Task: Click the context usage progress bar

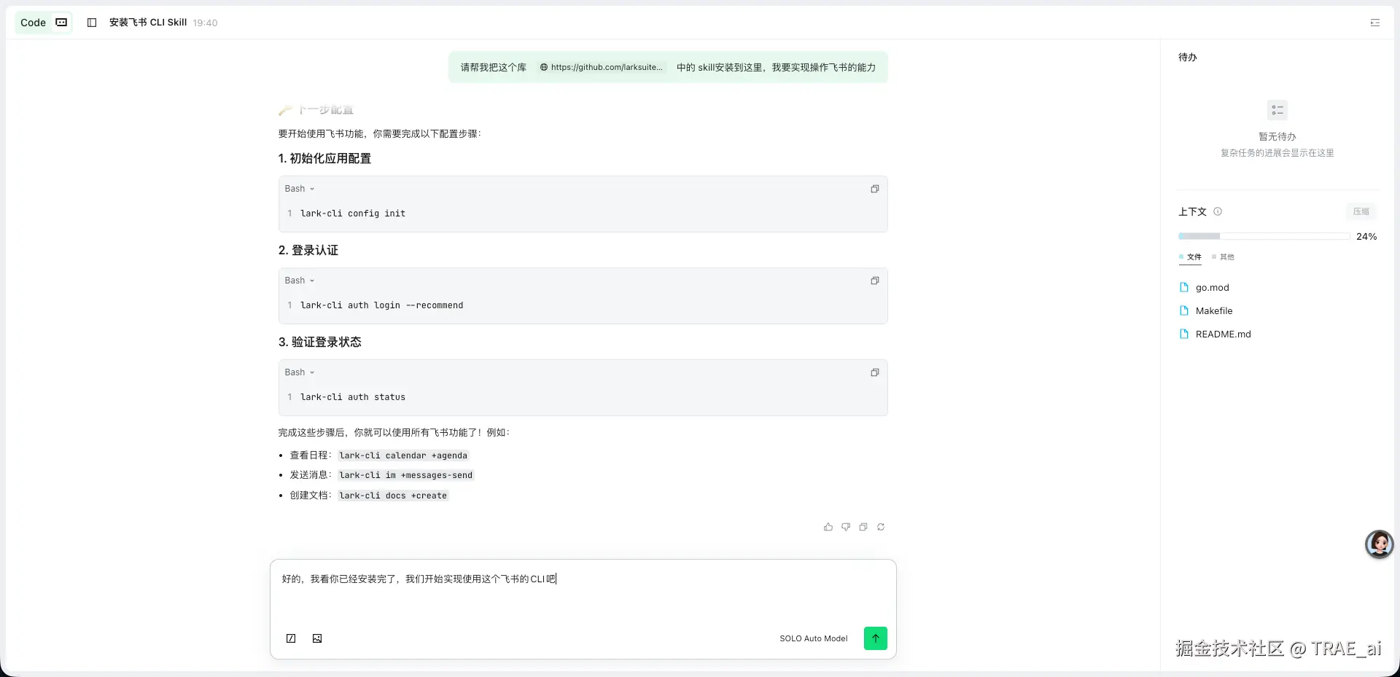Action: pos(1264,236)
